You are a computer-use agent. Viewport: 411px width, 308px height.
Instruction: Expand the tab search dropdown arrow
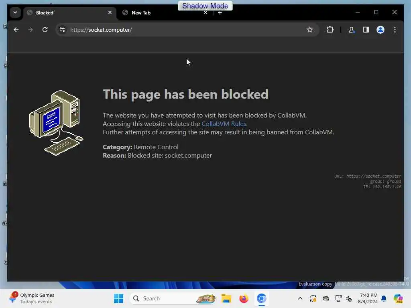(x=15, y=12)
